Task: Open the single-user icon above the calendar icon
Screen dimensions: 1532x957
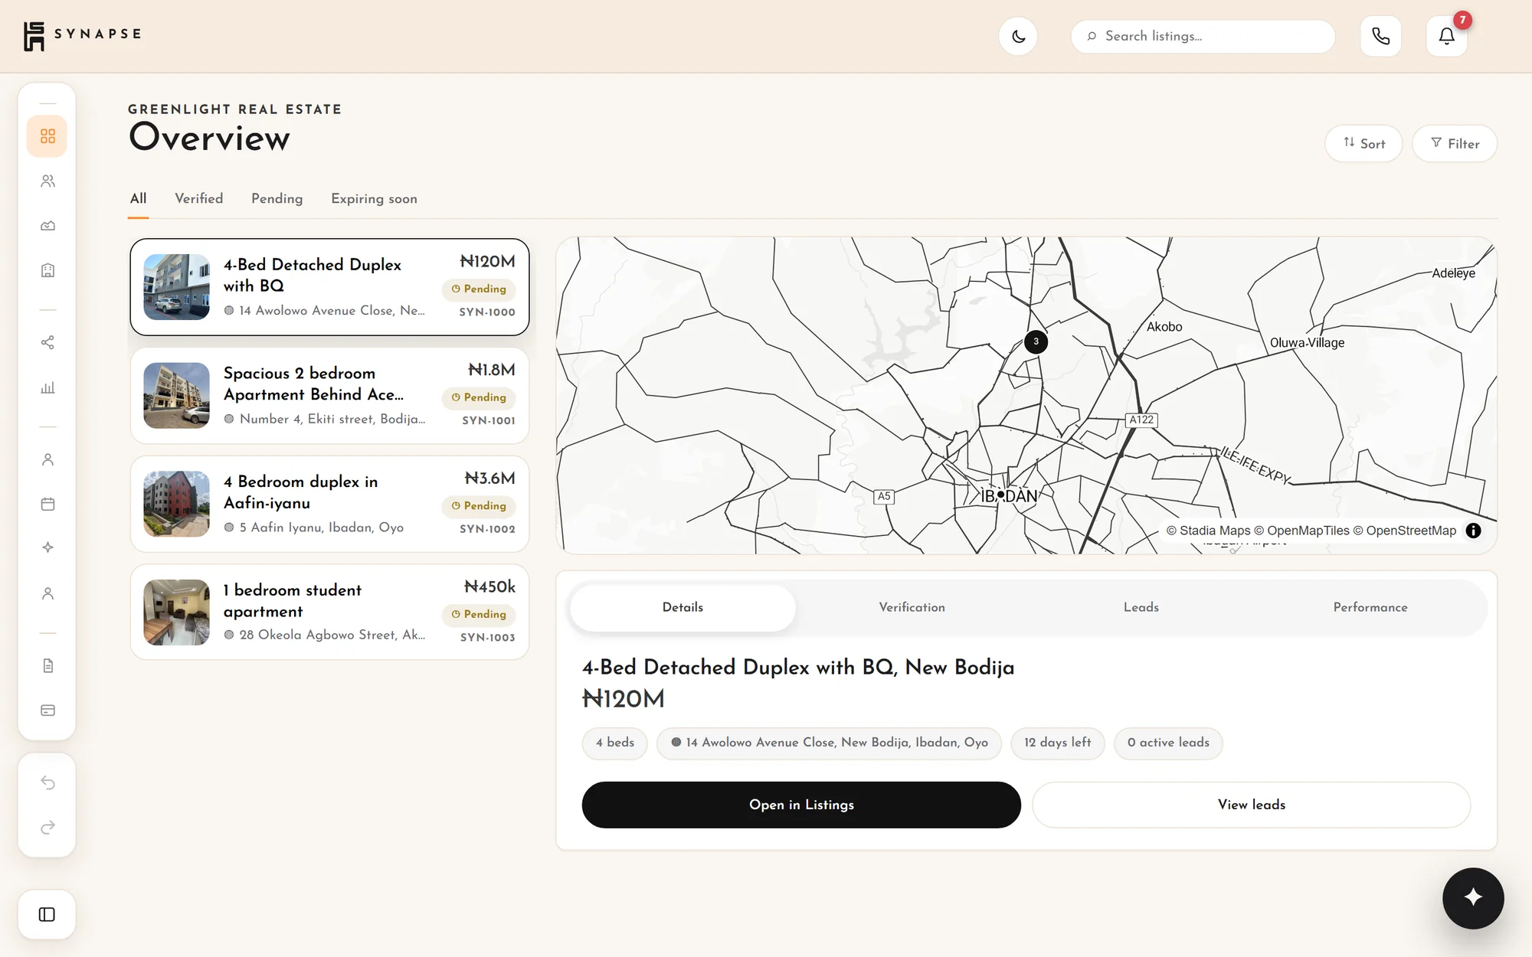Action: point(47,459)
